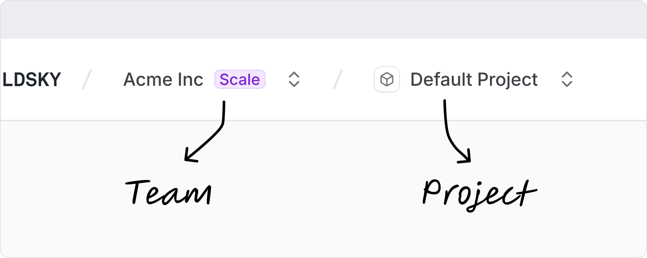This screenshot has height=258, width=647.
Task: Click the upper arrowhead of the project switcher
Action: tap(567, 74)
